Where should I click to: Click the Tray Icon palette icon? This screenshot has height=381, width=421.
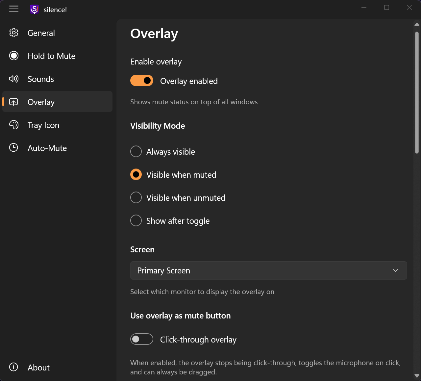[x=14, y=125]
